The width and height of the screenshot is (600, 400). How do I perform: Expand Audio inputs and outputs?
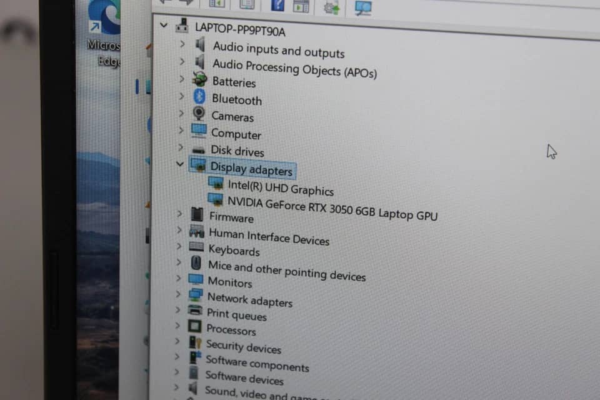[182, 44]
